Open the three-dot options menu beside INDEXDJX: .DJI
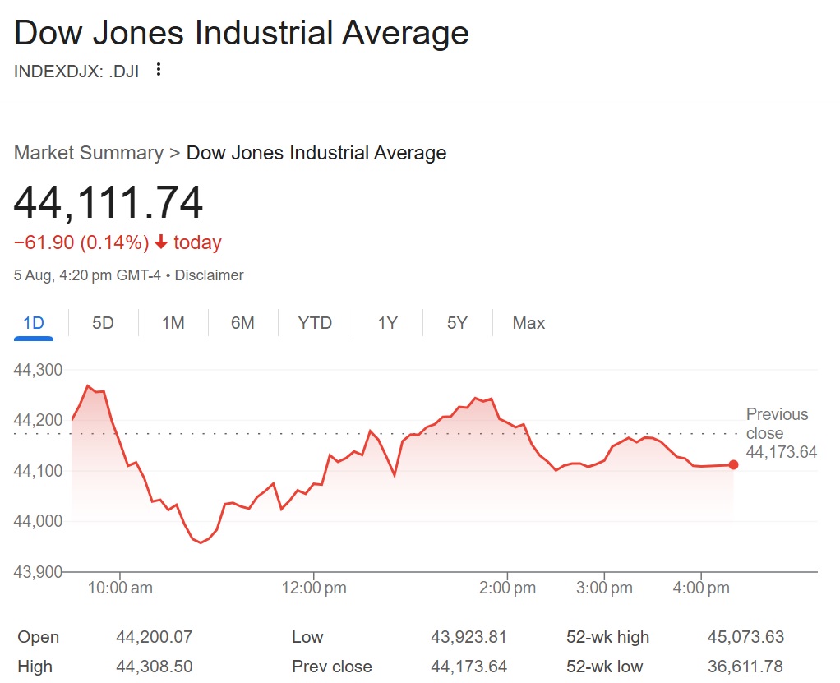 tap(157, 70)
